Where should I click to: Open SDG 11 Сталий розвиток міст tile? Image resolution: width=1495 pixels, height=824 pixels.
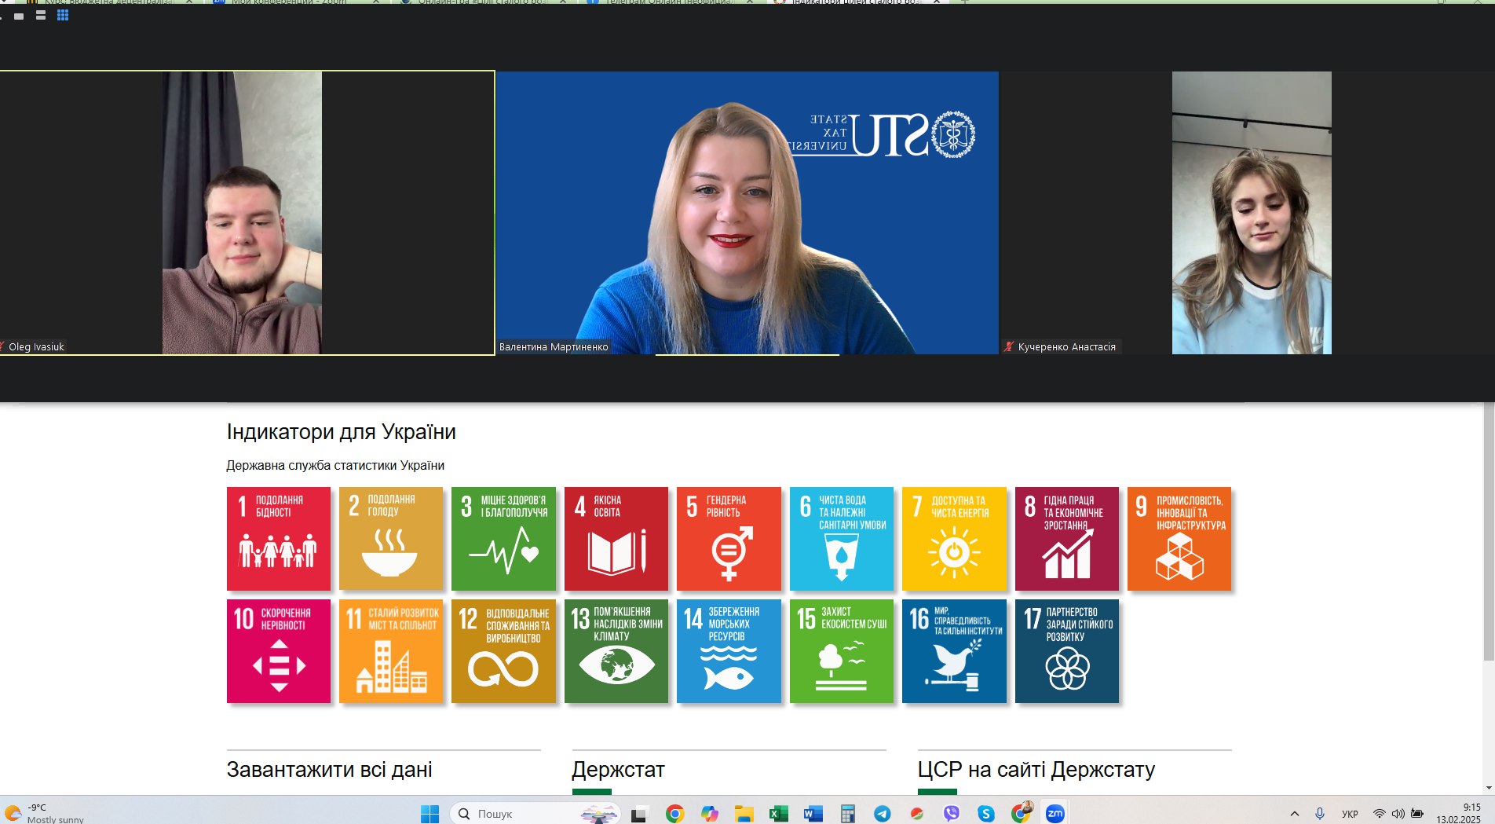tap(390, 651)
